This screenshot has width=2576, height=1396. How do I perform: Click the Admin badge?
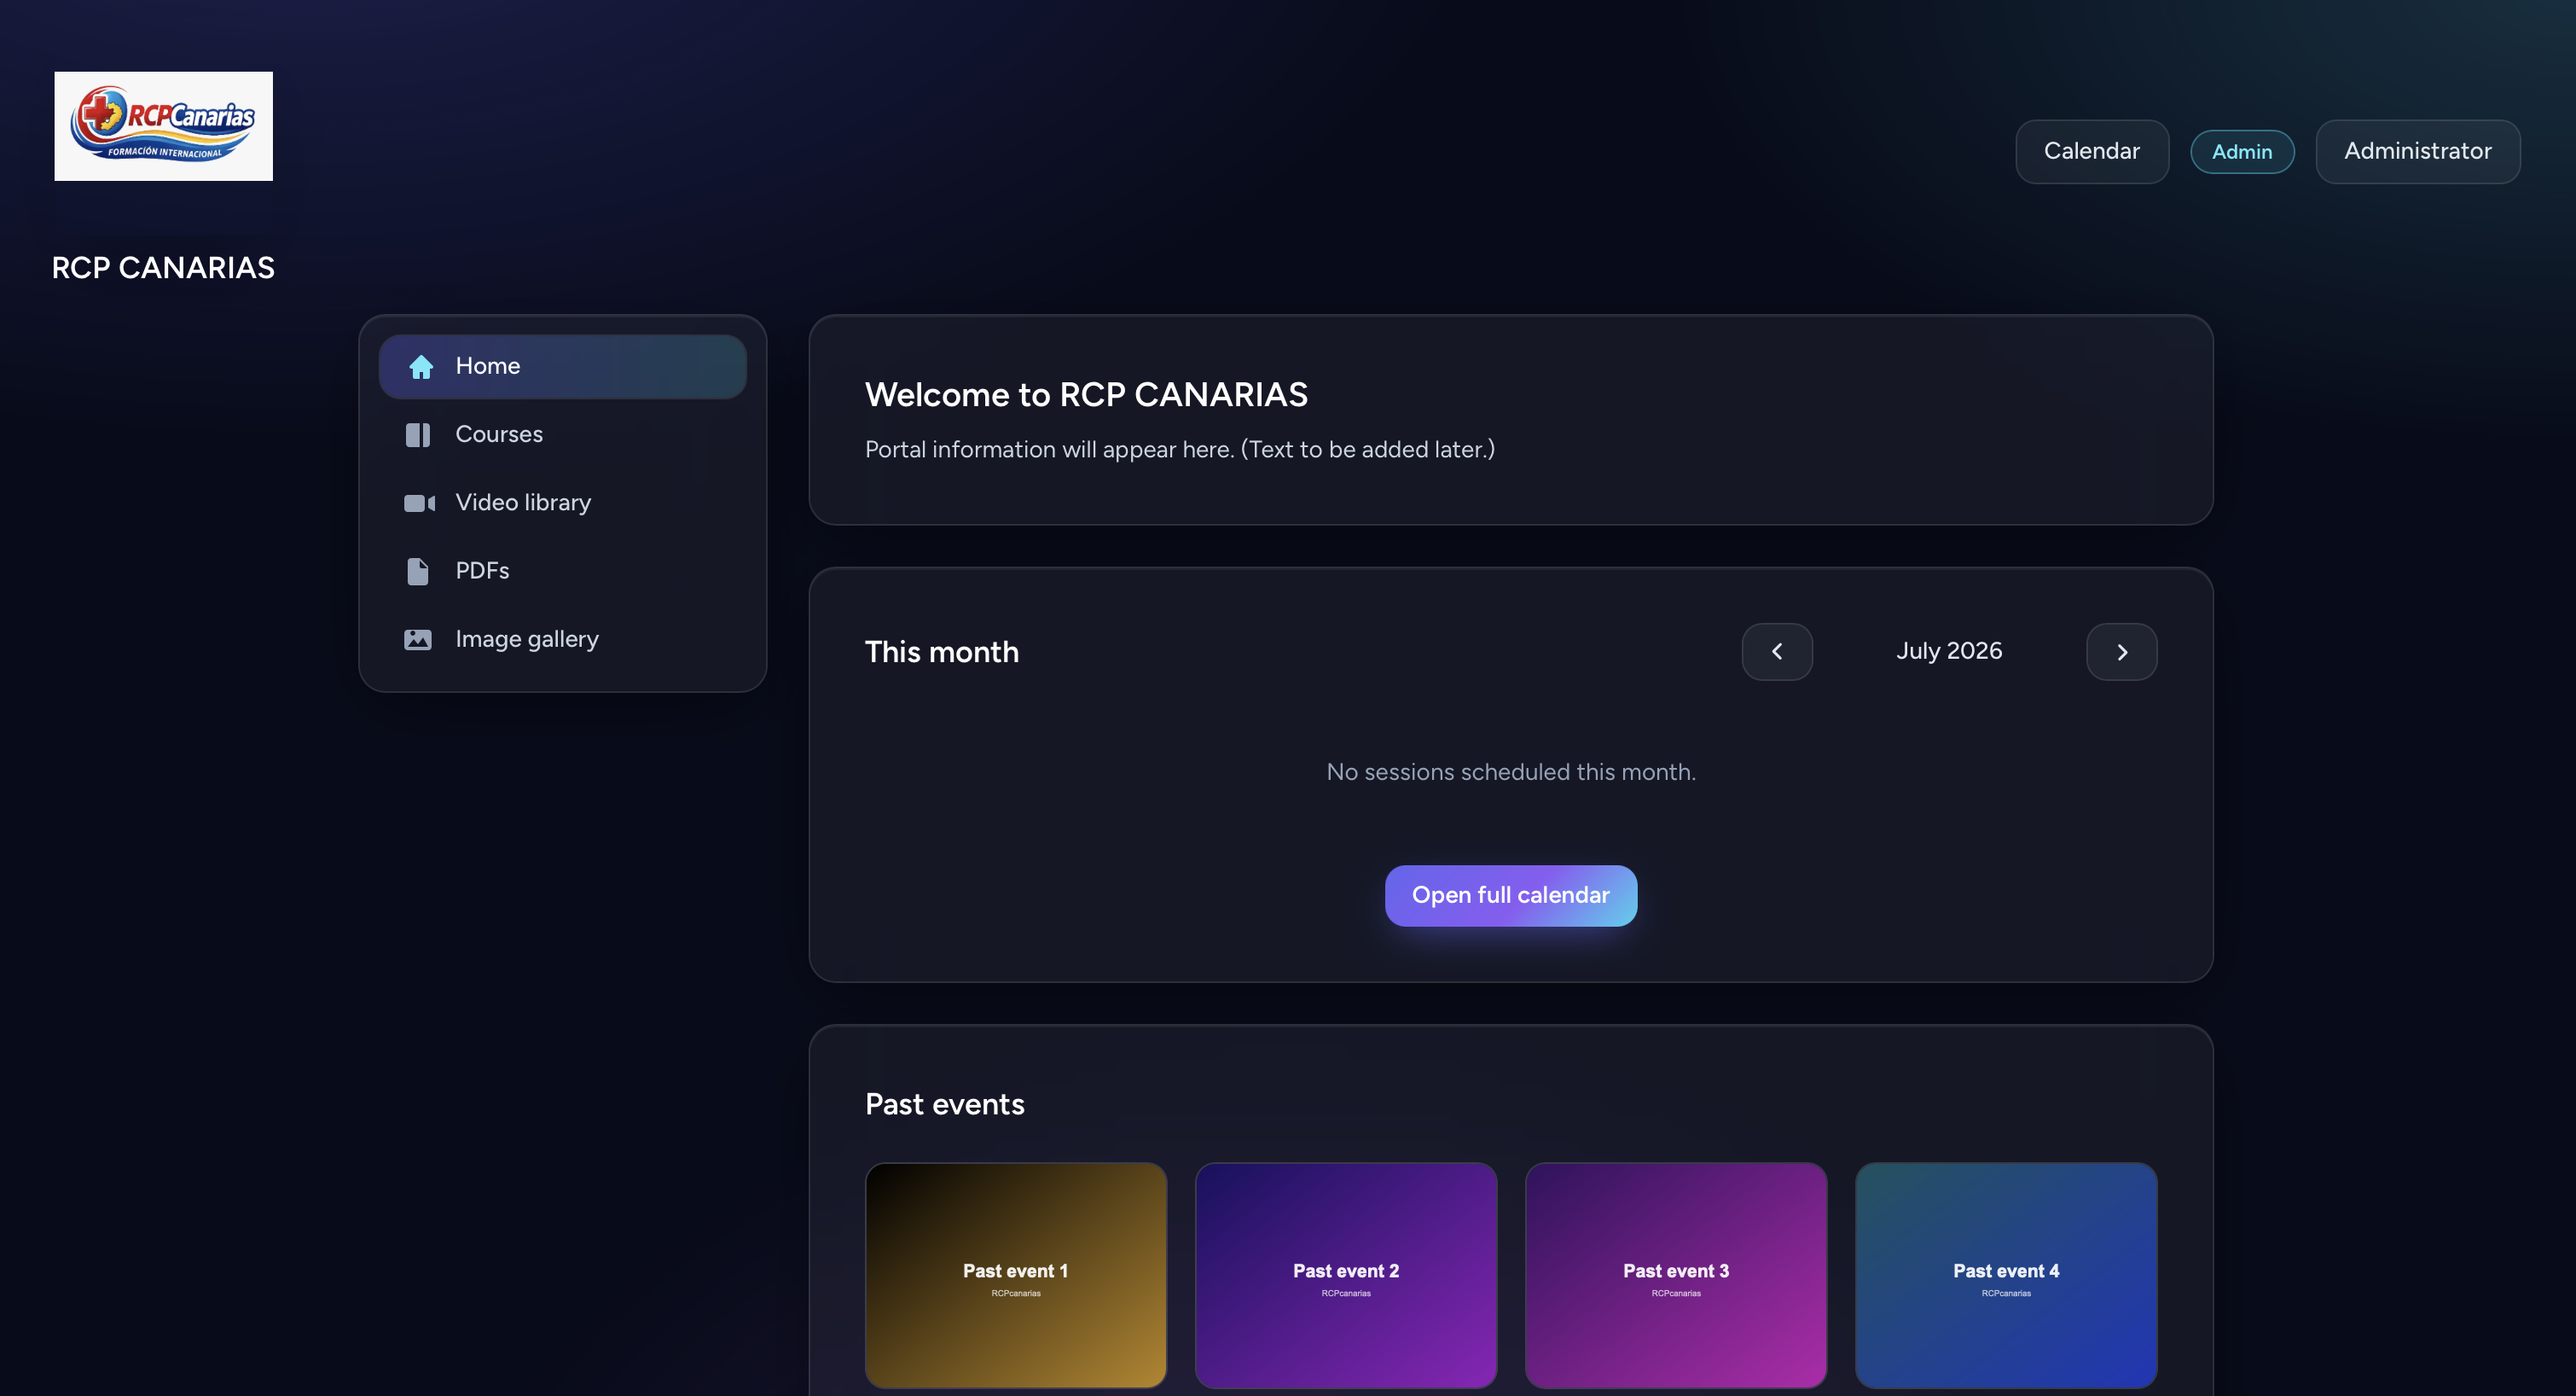2242,152
